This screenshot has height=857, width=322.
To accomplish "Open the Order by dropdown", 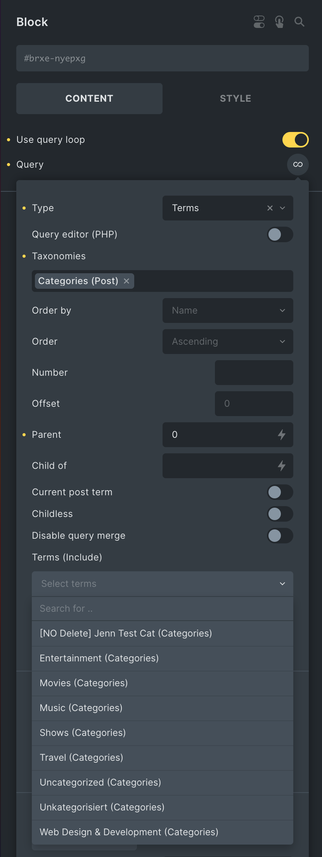I will 227,311.
